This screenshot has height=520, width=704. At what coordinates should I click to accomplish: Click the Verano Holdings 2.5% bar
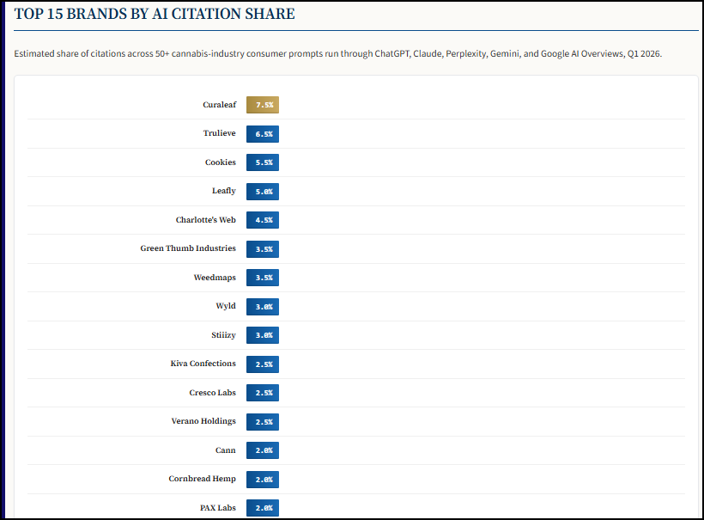point(263,421)
